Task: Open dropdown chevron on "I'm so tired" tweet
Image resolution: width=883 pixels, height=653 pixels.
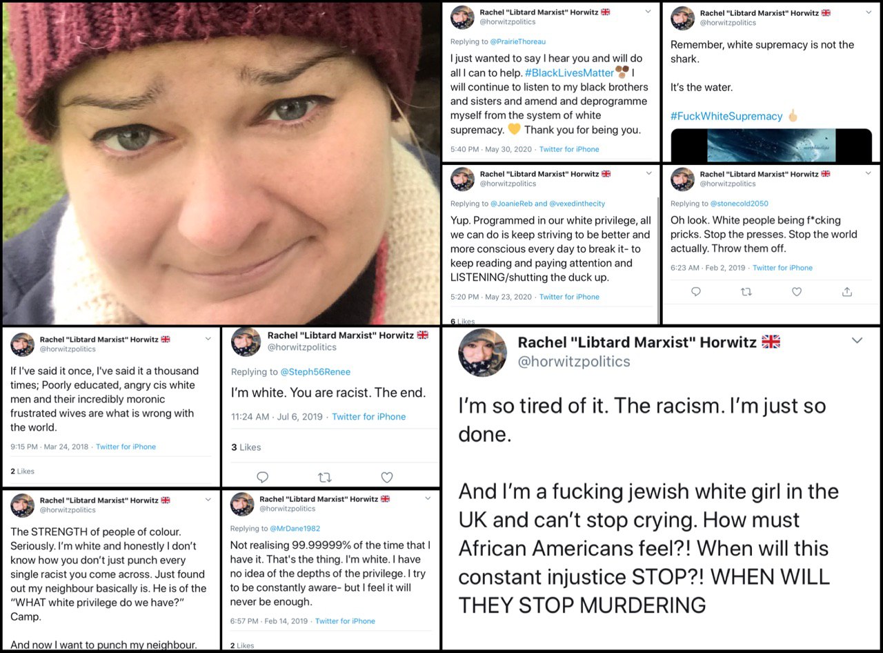Action: point(857,340)
